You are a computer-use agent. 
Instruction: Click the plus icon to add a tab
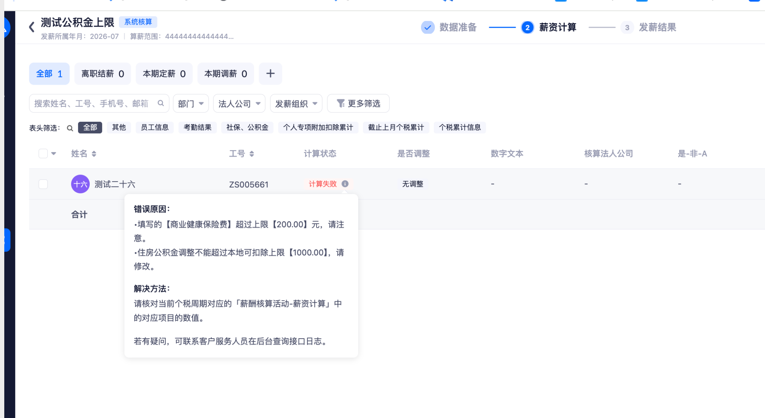point(270,74)
